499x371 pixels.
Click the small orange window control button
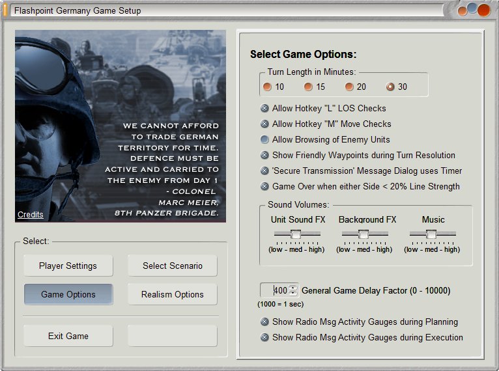[x=463, y=12]
